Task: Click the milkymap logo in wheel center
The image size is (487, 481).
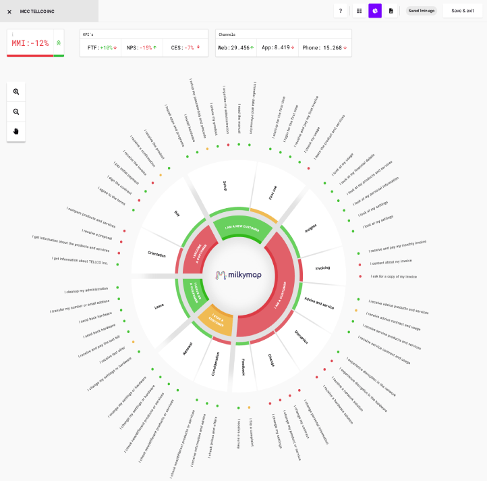Action: [x=238, y=275]
